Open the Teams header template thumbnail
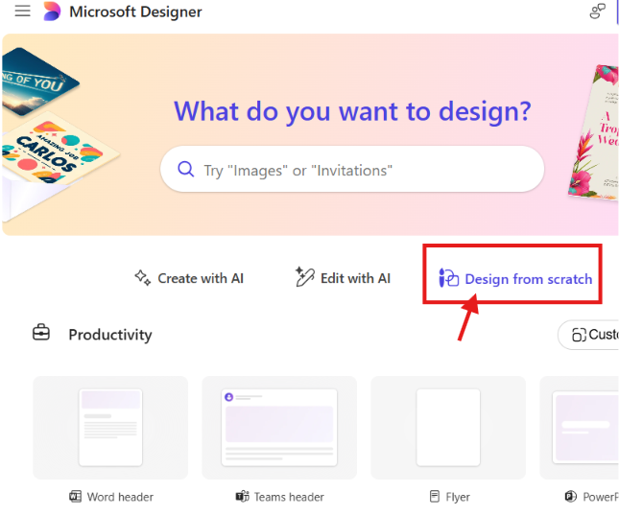 pos(279,428)
